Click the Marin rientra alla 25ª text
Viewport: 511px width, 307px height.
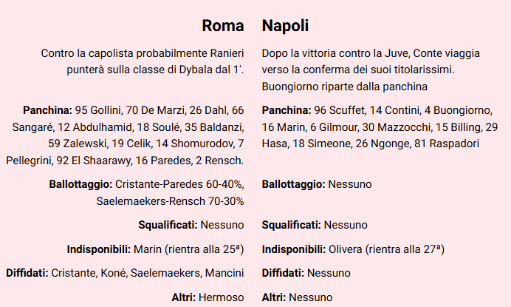(x=189, y=249)
